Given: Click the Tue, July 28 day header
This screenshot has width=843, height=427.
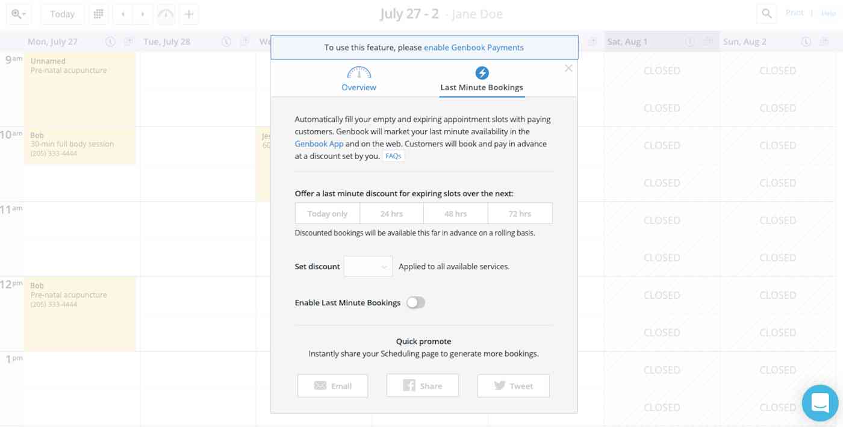Looking at the screenshot, I should click(x=167, y=42).
